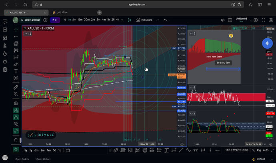
Task: Toggle the log scale option
Action: click(259, 150)
